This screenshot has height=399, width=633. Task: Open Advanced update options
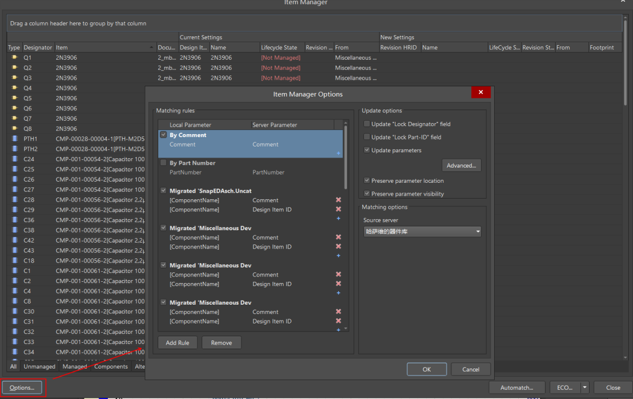click(461, 165)
